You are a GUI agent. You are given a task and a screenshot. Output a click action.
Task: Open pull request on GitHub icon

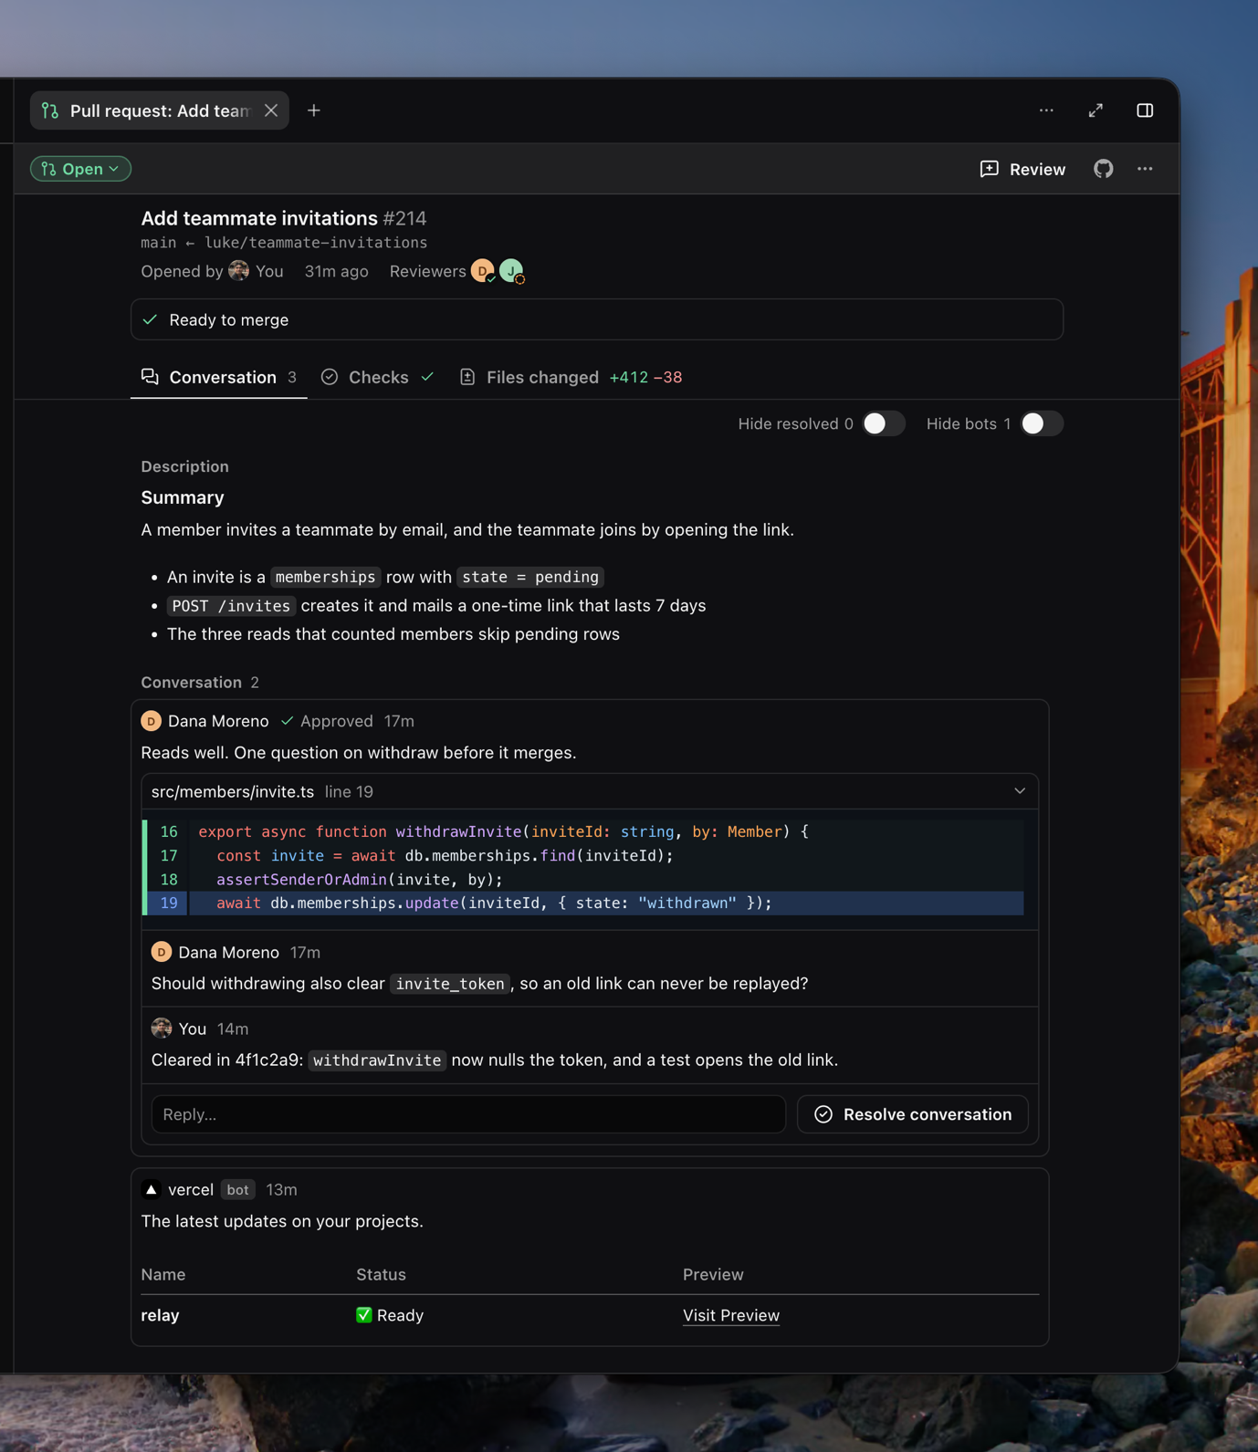coord(1104,169)
